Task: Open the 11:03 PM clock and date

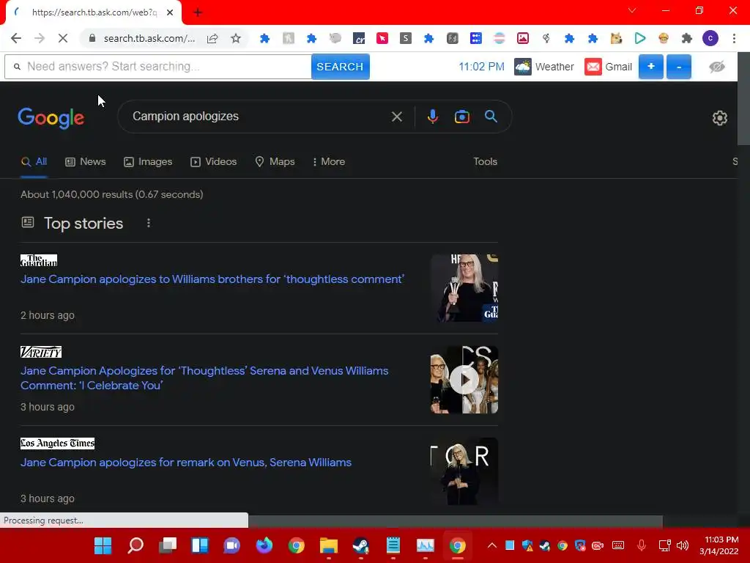Action: pos(719,545)
